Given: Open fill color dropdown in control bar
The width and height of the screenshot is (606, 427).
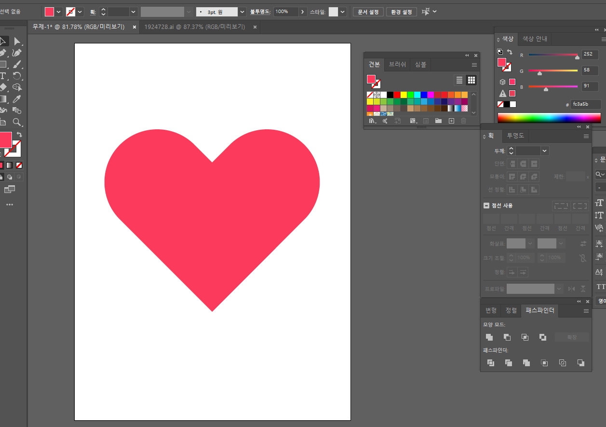Looking at the screenshot, I should click(59, 12).
